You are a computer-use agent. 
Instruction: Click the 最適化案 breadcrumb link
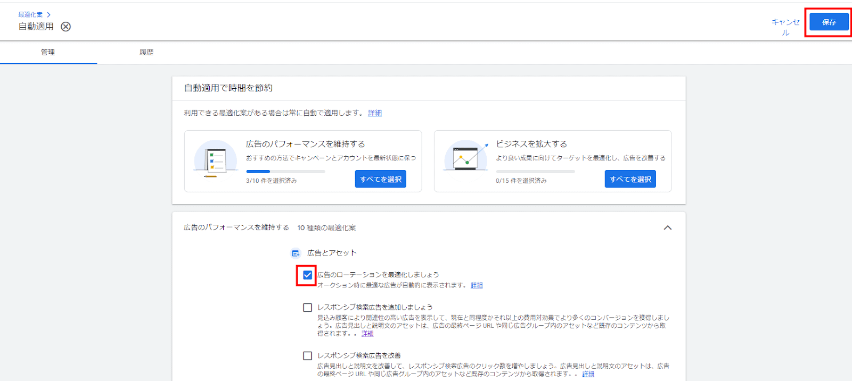[30, 15]
